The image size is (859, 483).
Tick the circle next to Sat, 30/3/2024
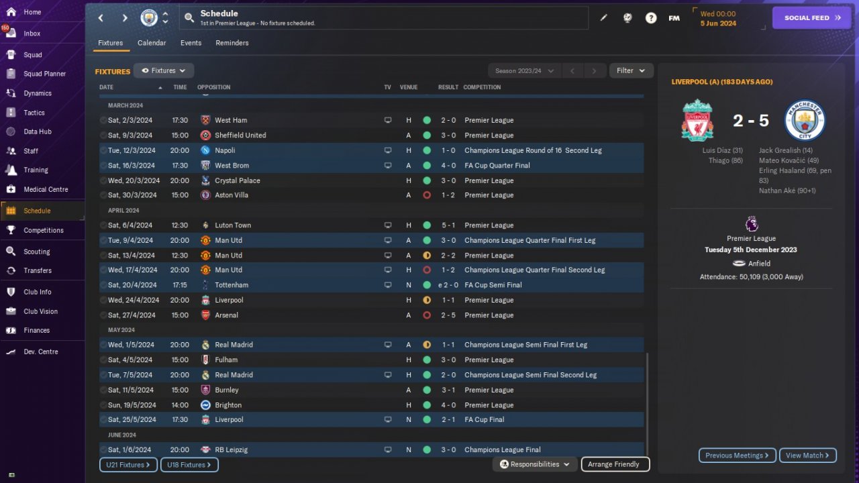click(103, 195)
